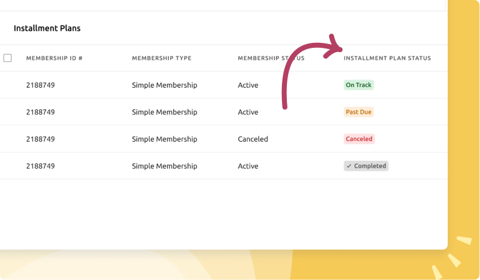Toggle the select-all checkbox in table header
Image resolution: width=480 pixels, height=280 pixels.
7,58
